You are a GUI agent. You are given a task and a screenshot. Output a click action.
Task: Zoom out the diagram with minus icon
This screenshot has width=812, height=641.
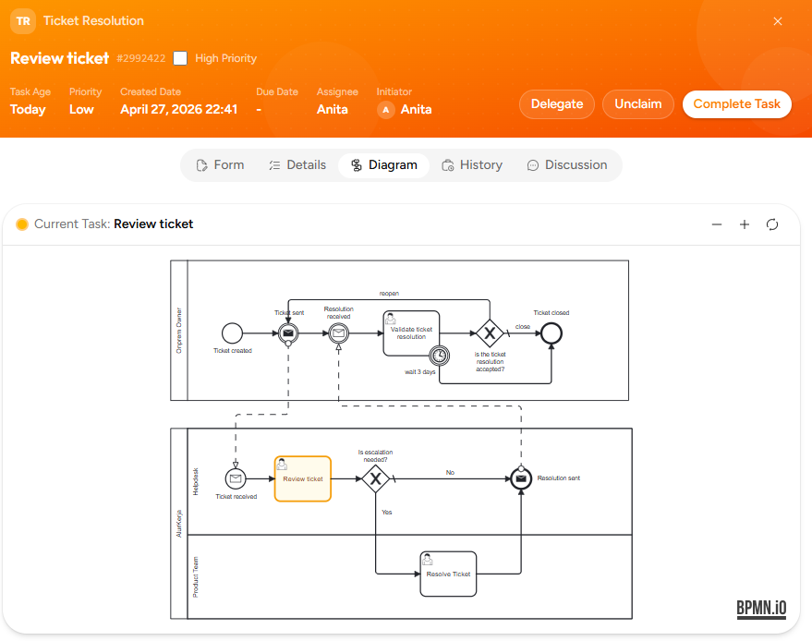(717, 224)
